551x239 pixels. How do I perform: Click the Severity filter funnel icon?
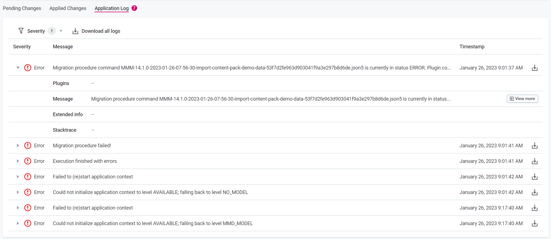[x=21, y=31]
